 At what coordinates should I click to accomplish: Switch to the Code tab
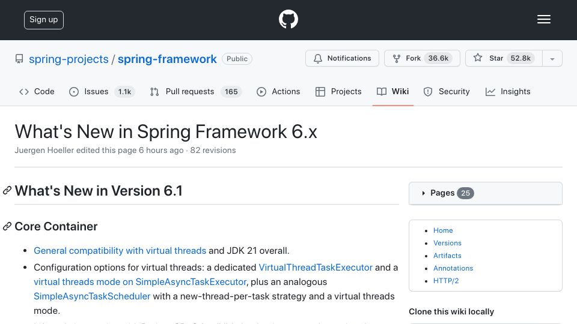[37, 91]
